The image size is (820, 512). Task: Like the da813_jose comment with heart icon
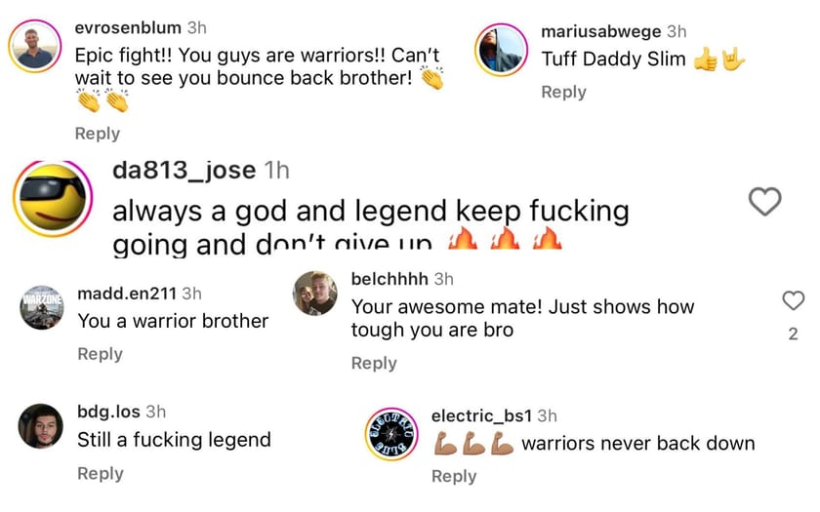(x=764, y=201)
